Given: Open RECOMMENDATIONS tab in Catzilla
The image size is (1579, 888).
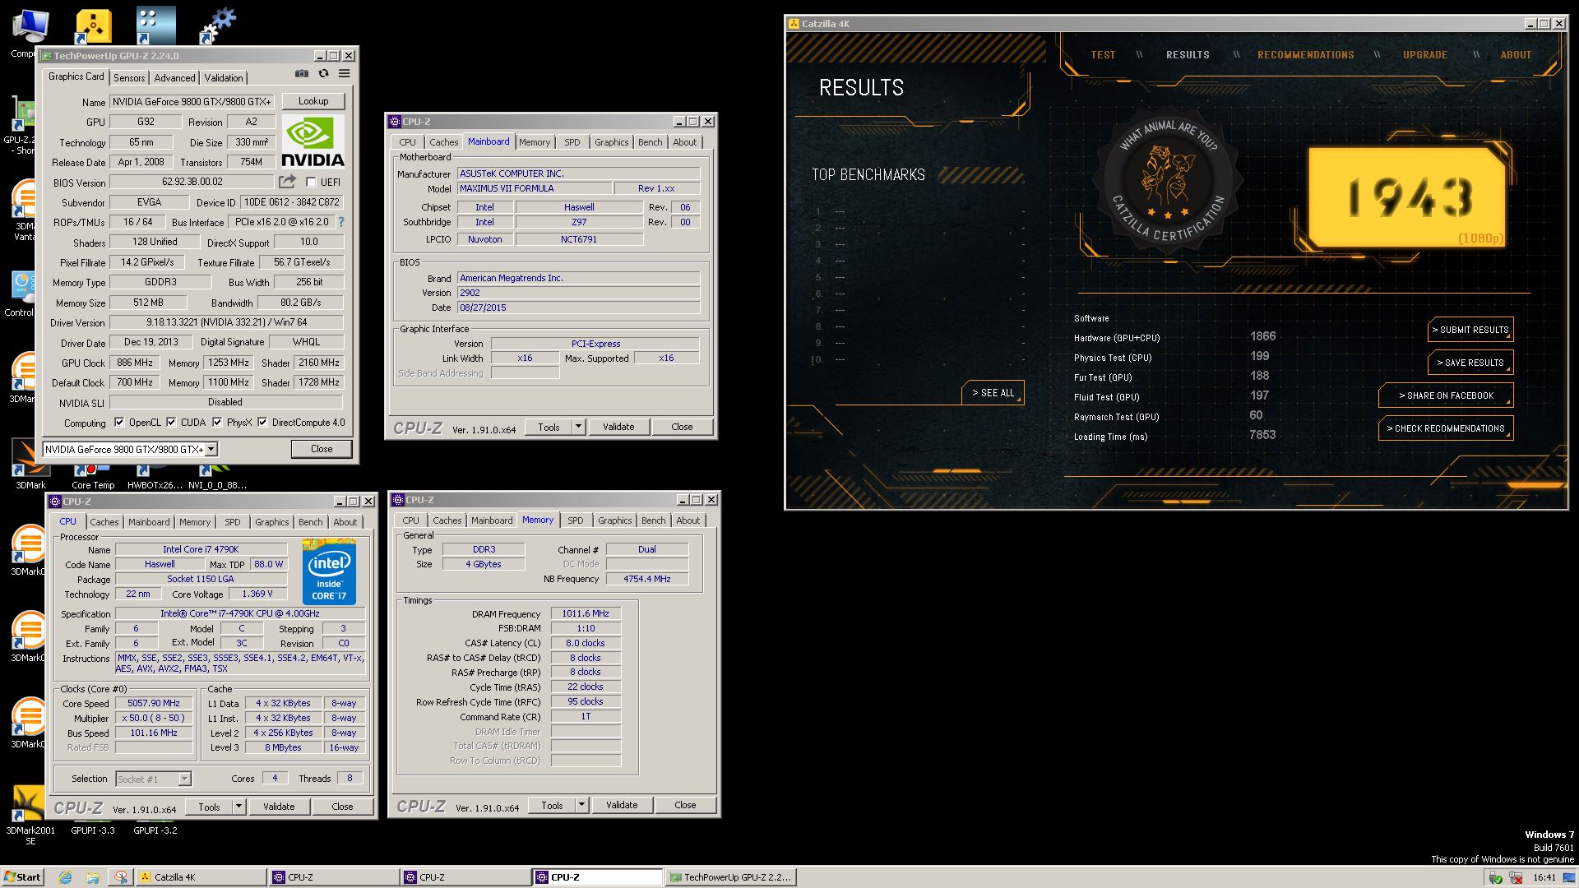Looking at the screenshot, I should (1305, 55).
